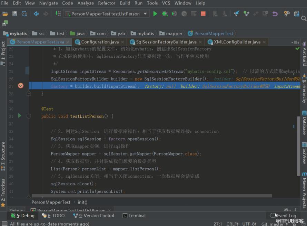307x226 pixels.
Task: Click the Save All floppy disk icon
Action: click(x=15, y=14)
